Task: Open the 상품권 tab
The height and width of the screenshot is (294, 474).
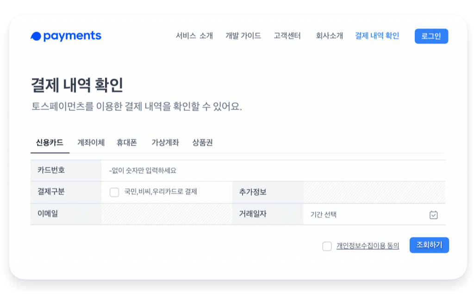Action: (203, 143)
